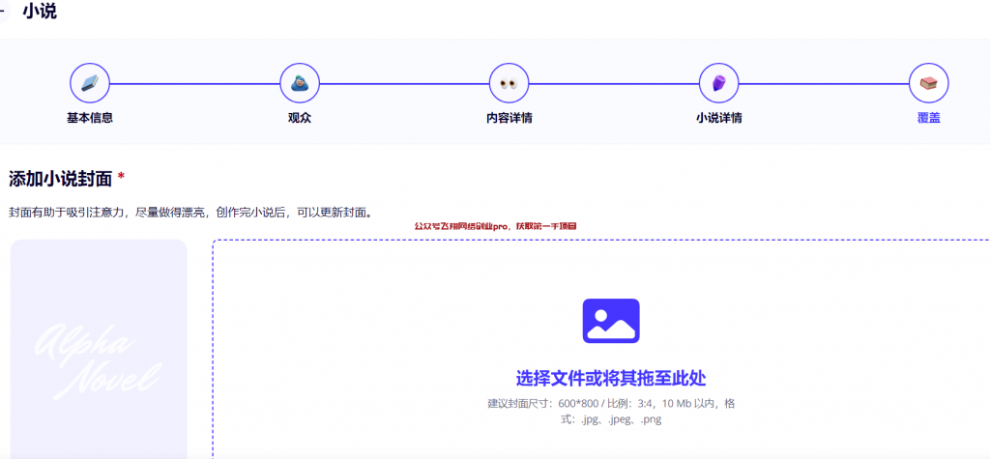Click the blue image upload icon

click(x=611, y=321)
